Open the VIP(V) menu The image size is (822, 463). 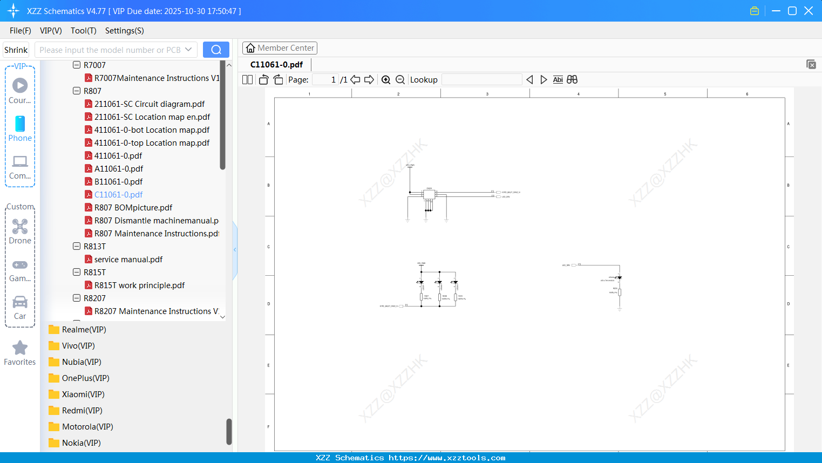pos(51,31)
